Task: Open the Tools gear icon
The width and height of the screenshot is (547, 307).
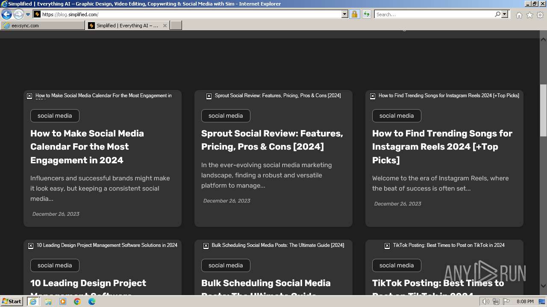Action: pyautogui.click(x=540, y=15)
